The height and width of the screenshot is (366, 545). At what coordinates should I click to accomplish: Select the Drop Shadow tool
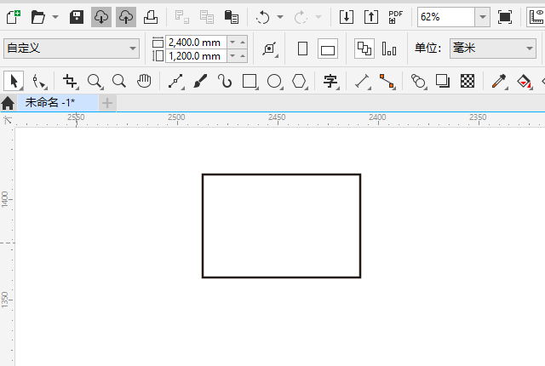(x=443, y=82)
